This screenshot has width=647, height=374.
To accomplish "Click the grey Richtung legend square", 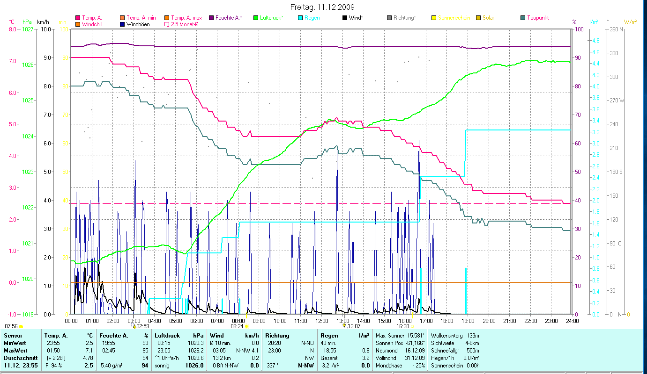I will pos(389,18).
